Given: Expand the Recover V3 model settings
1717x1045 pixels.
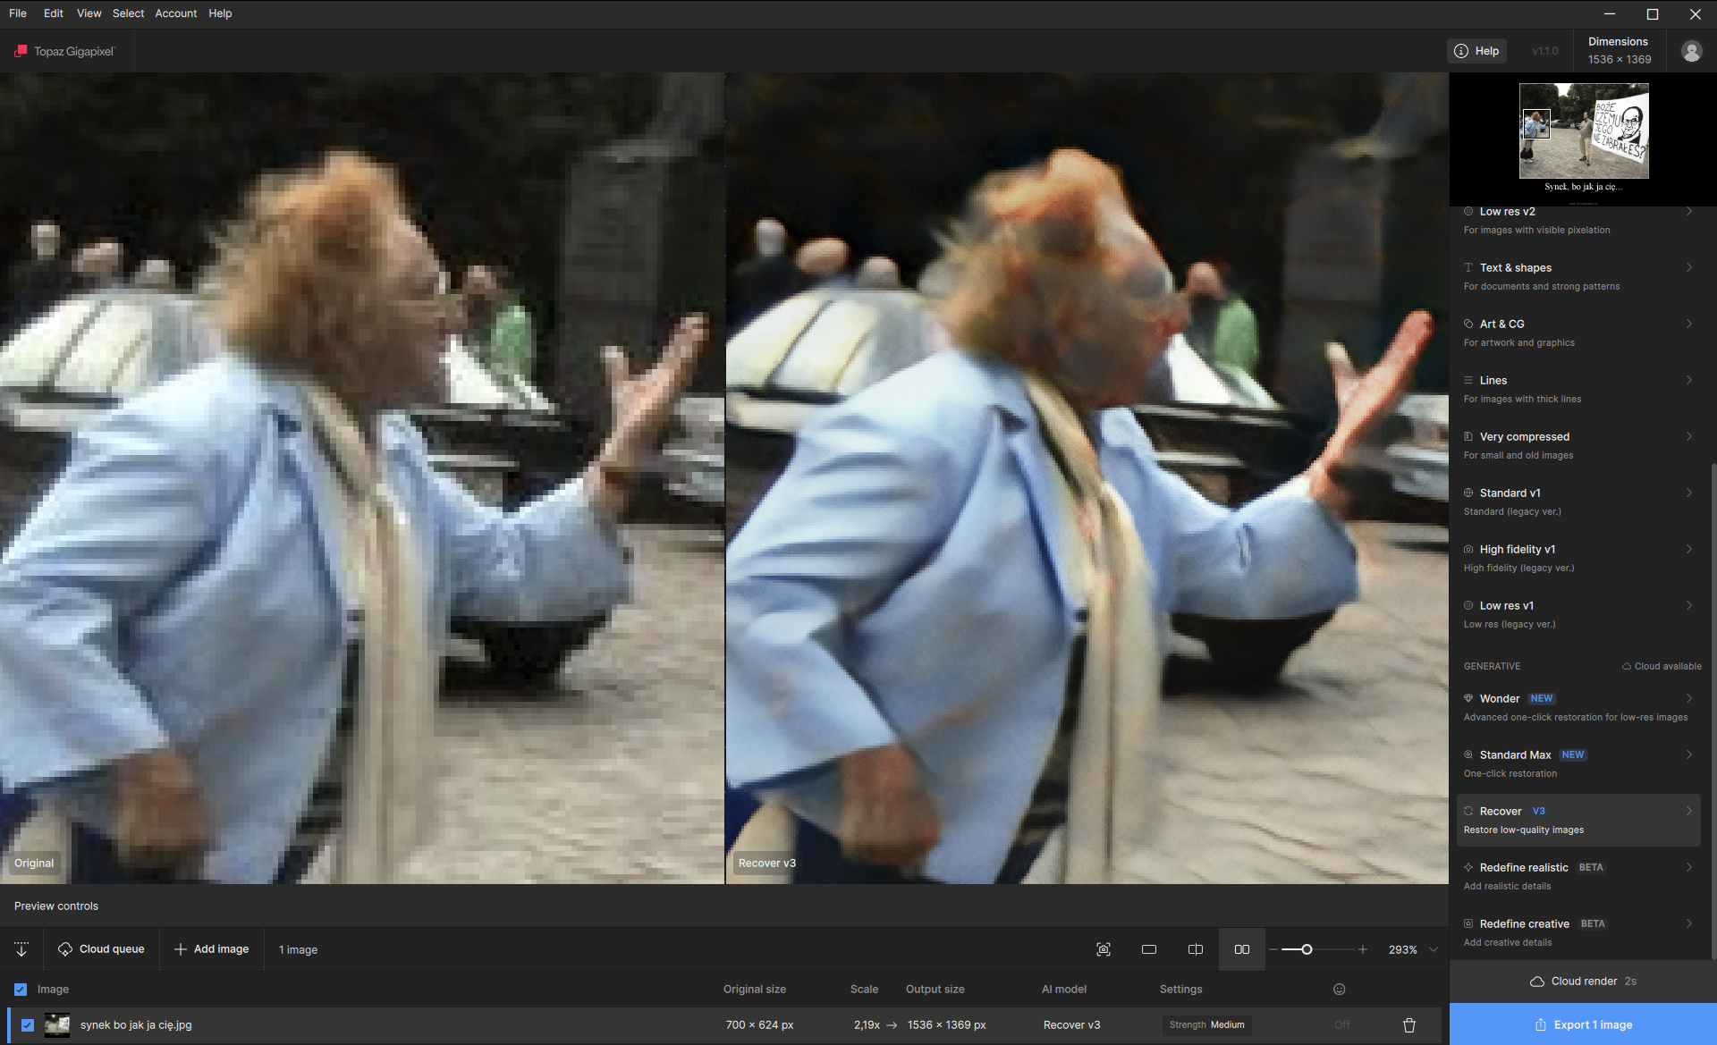Looking at the screenshot, I should (x=1688, y=812).
